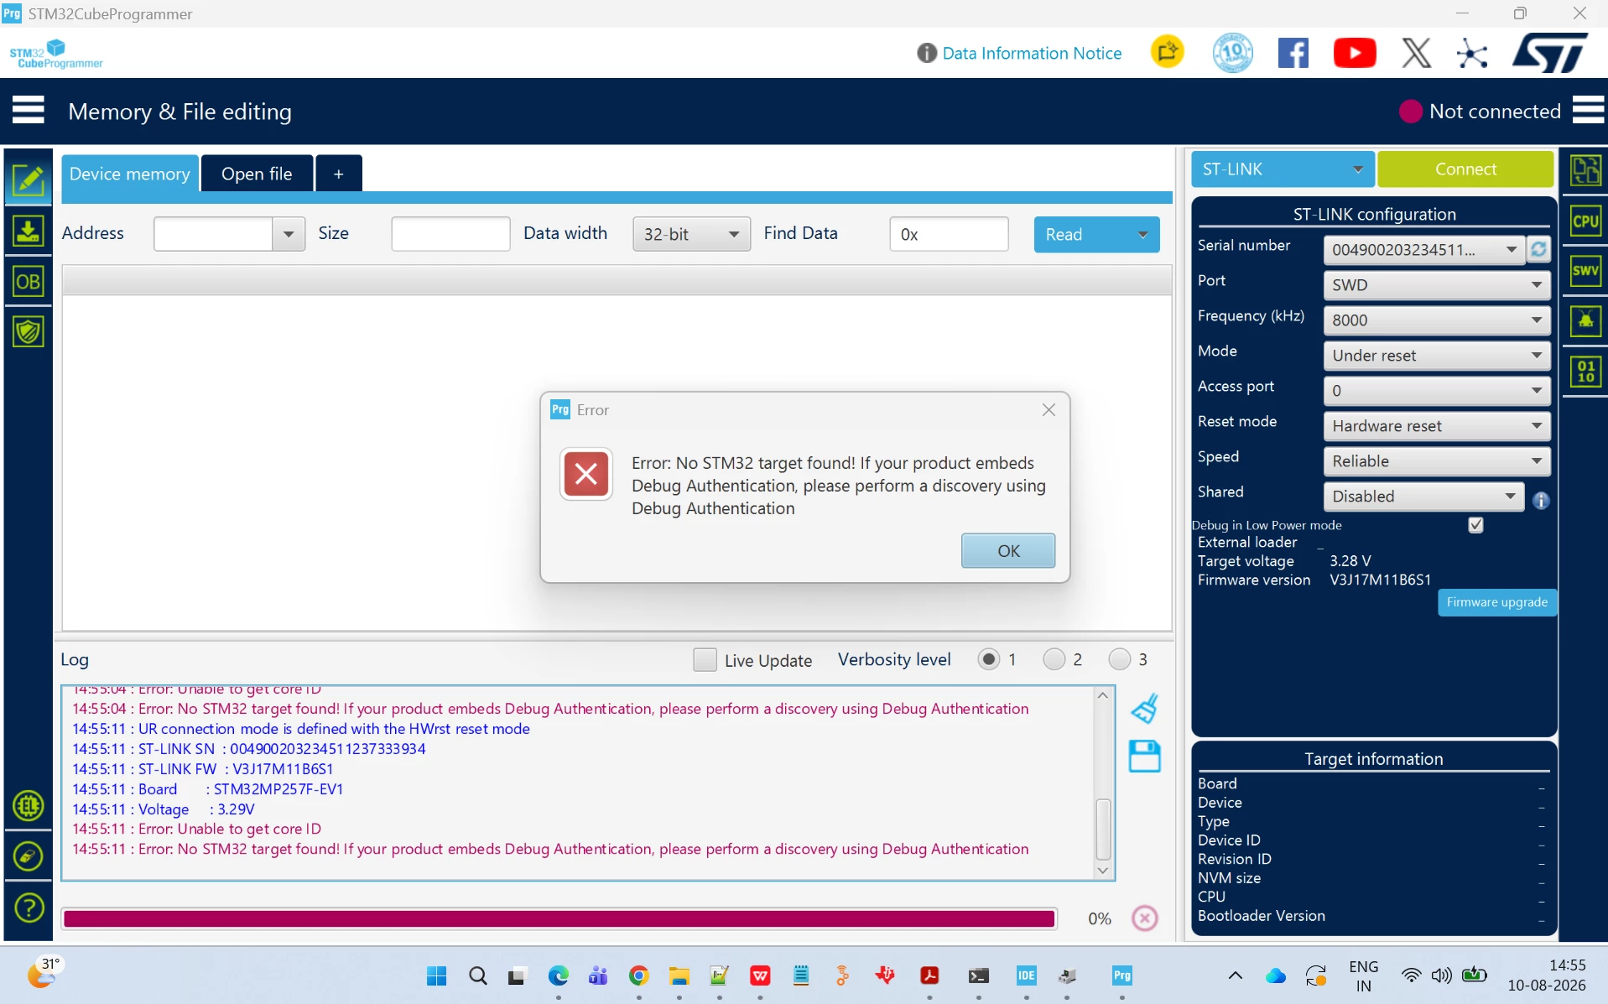Select verbosity level 1
Screen dimensions: 1608x1004
click(x=988, y=659)
